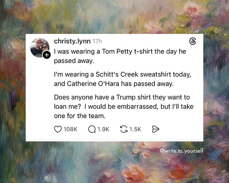Follow christy.lynn using the plus badge
This screenshot has height=183, width=229.
point(46,55)
